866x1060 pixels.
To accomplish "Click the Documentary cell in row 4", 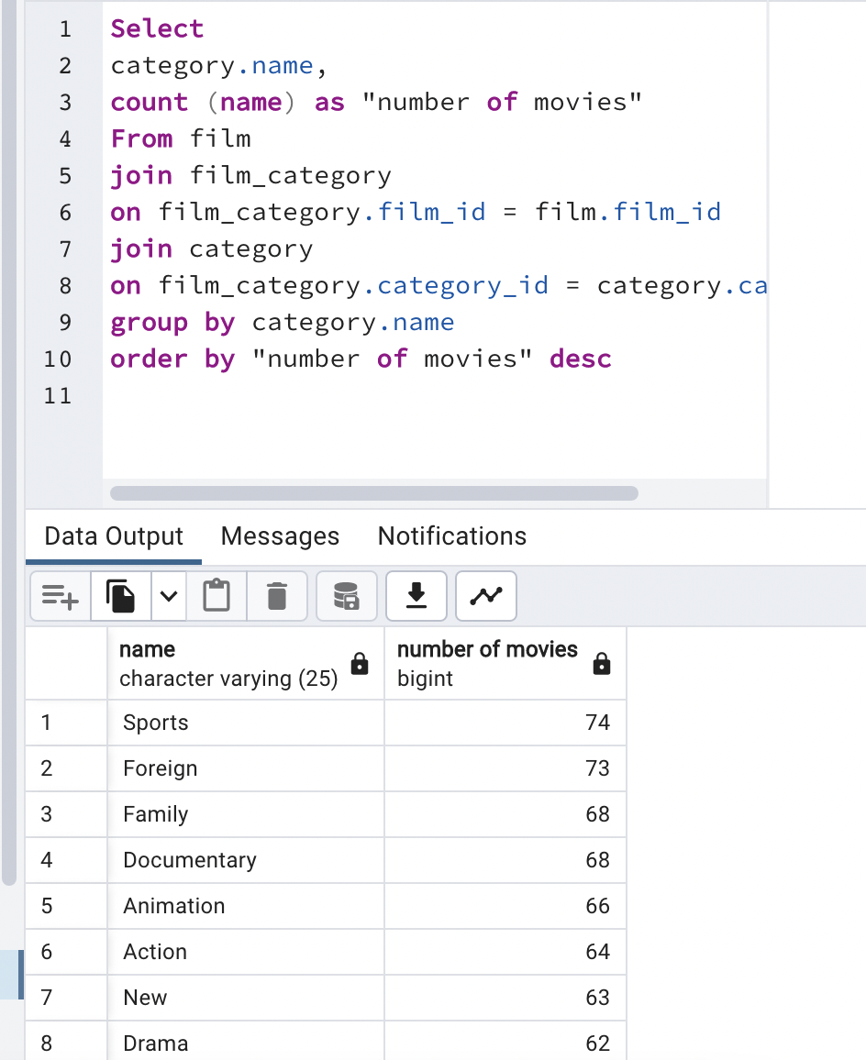I will [246, 860].
